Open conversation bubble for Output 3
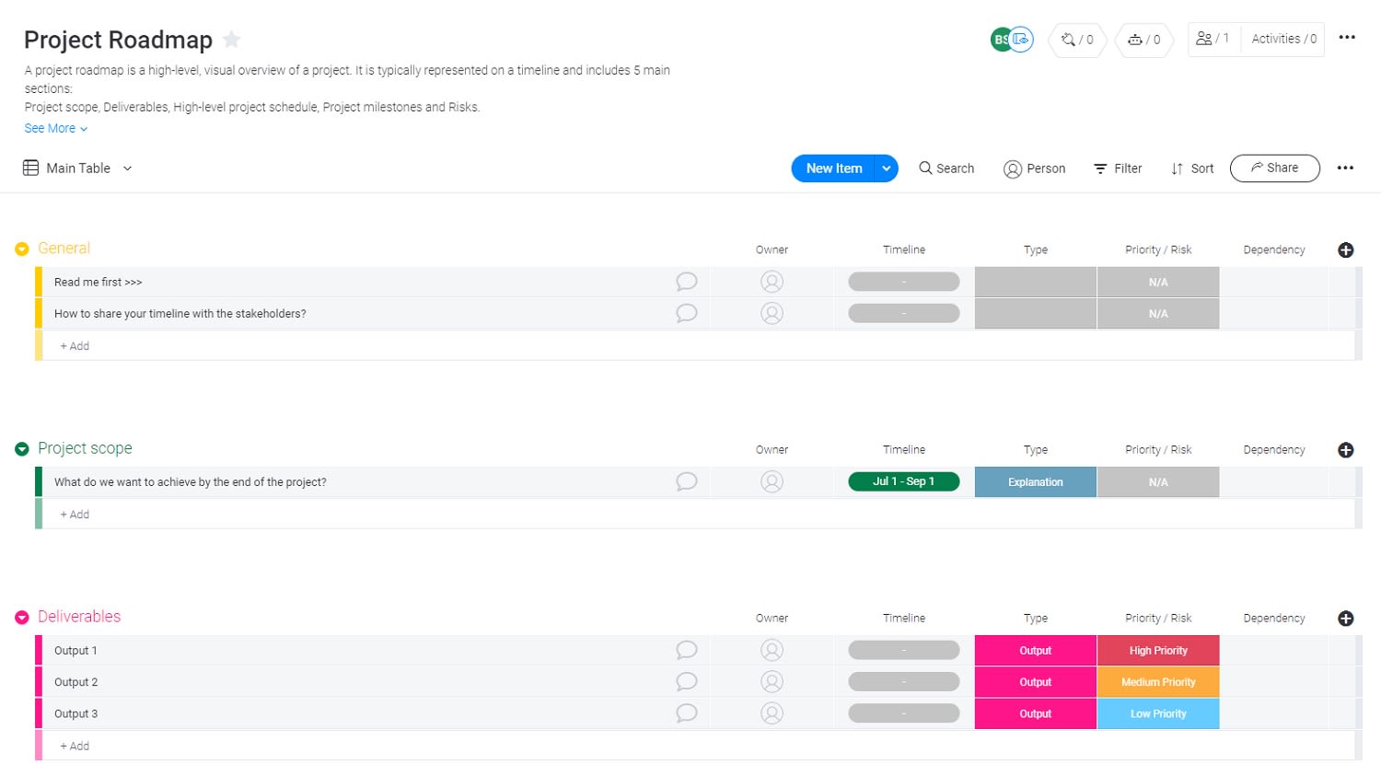 coord(687,712)
